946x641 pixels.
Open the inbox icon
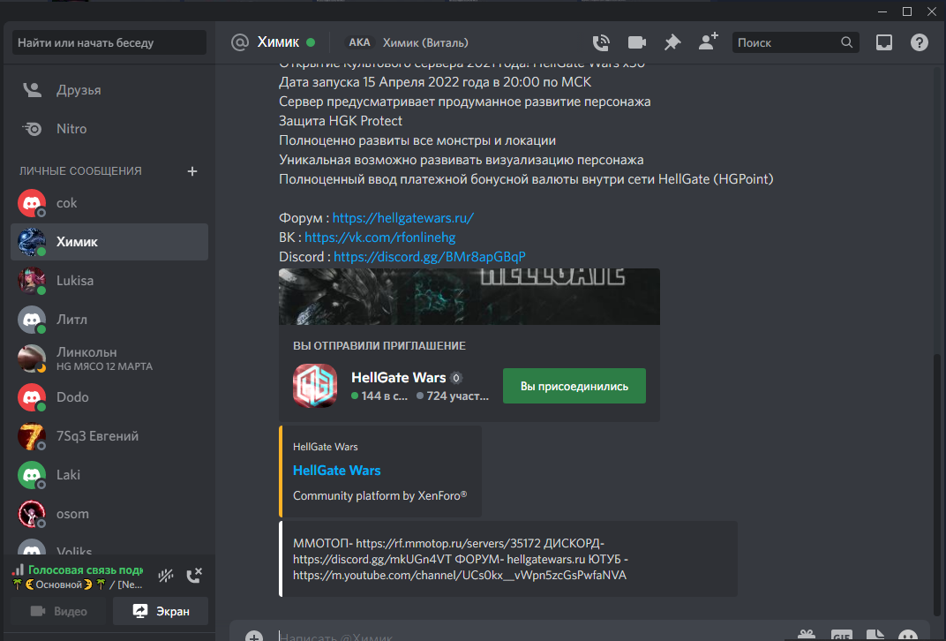(x=884, y=42)
